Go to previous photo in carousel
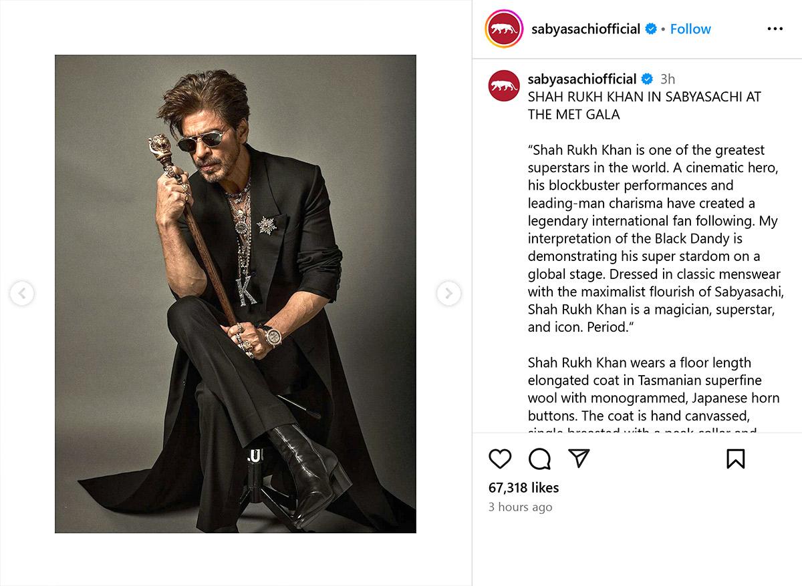 pos(22,293)
